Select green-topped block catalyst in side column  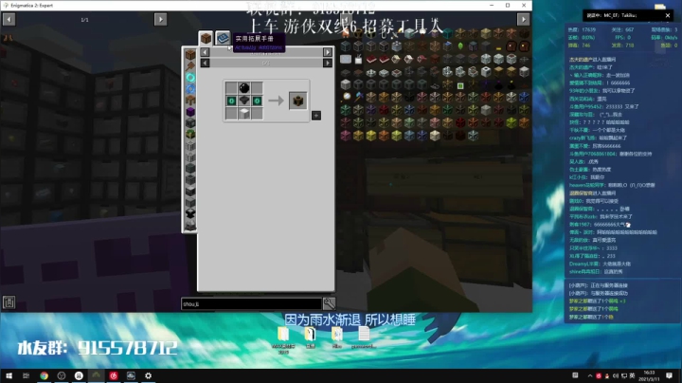[190, 135]
